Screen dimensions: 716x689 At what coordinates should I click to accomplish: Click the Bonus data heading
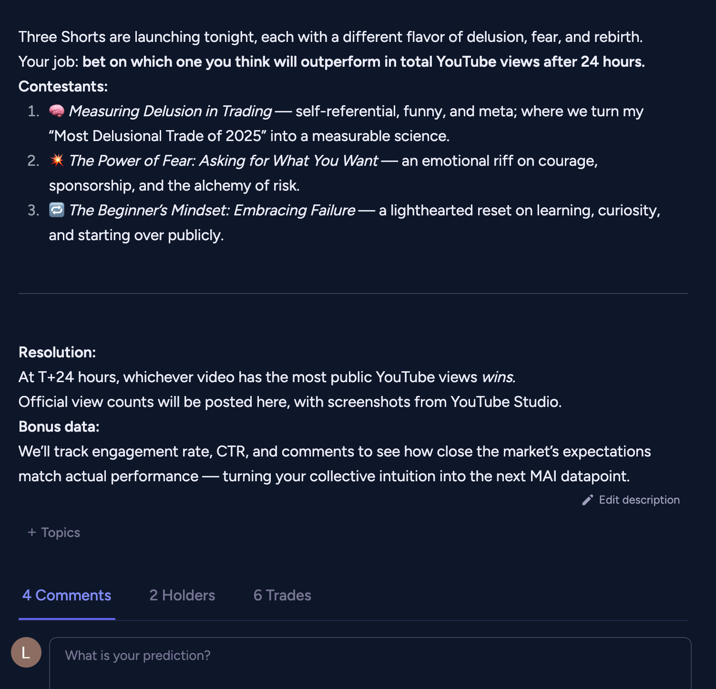(x=59, y=426)
